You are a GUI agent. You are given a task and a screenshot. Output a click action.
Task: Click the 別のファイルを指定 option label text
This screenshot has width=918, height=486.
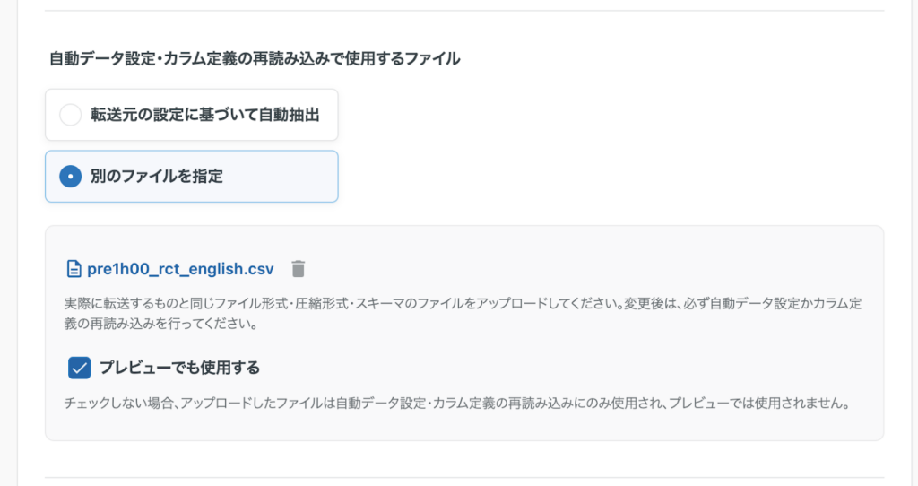(156, 177)
